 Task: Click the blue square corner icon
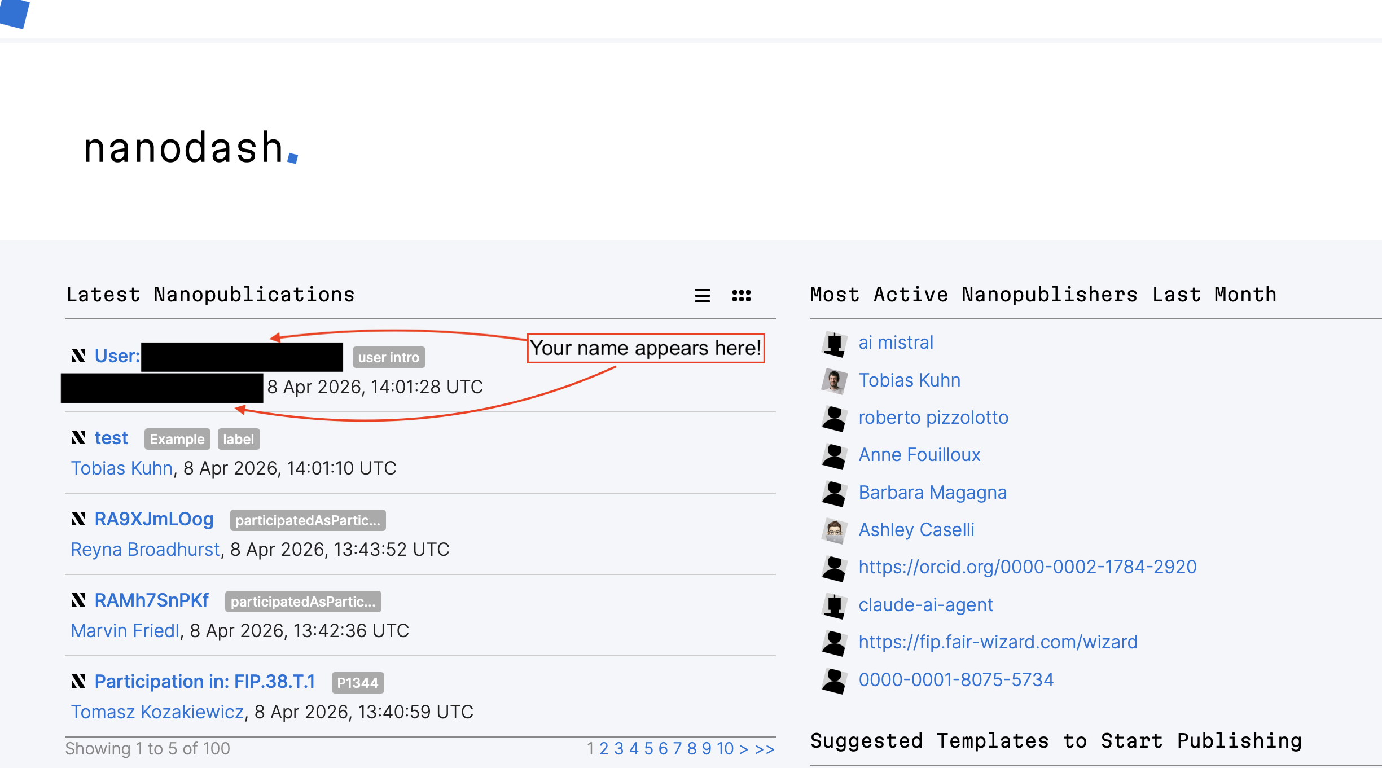[x=14, y=12]
